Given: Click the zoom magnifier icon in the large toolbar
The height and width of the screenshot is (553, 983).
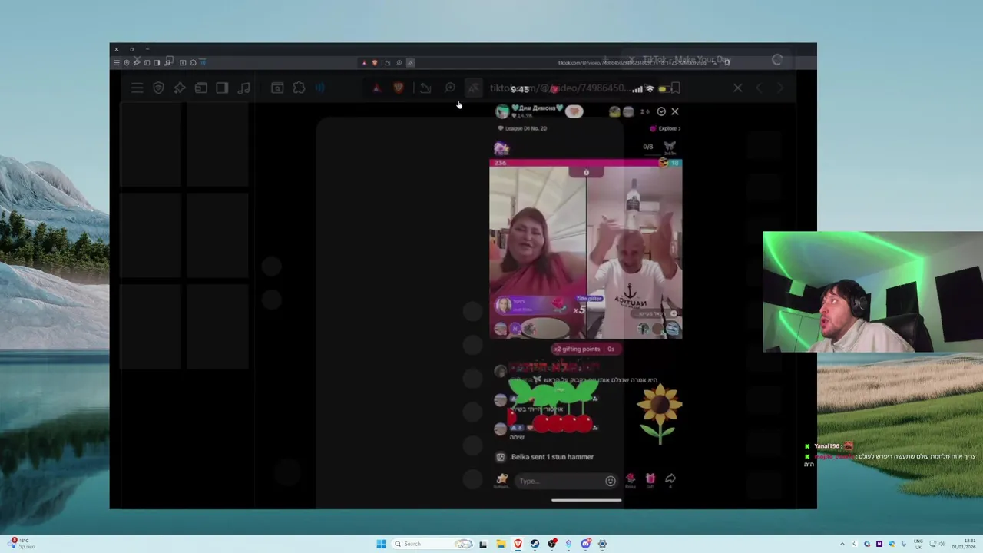Looking at the screenshot, I should pyautogui.click(x=450, y=88).
